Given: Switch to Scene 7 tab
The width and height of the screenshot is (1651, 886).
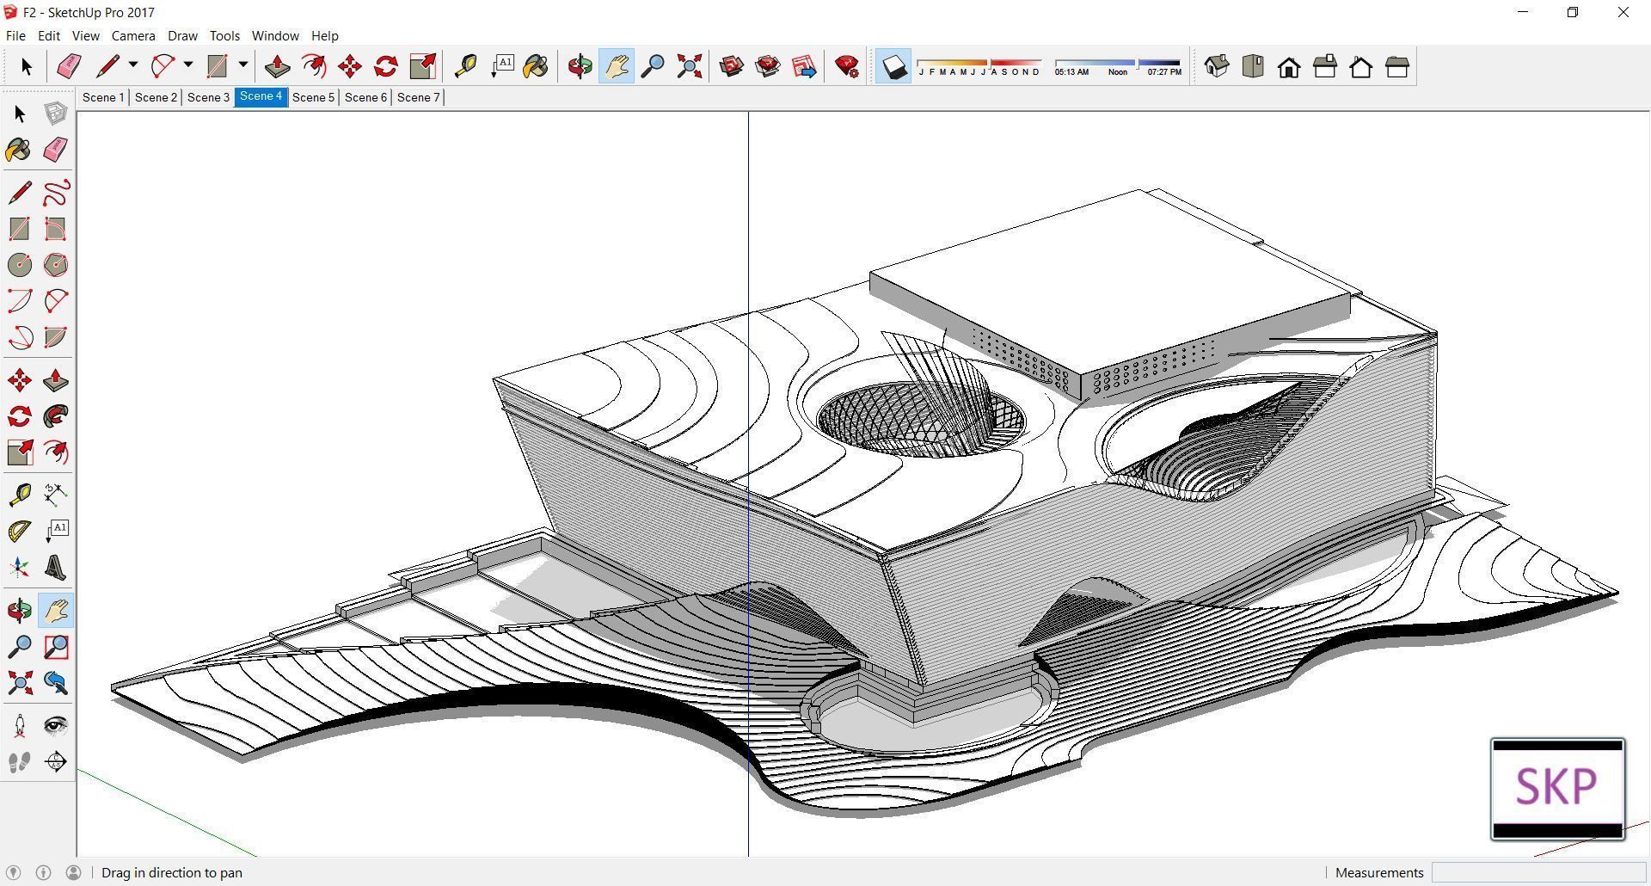Looking at the screenshot, I should [418, 97].
